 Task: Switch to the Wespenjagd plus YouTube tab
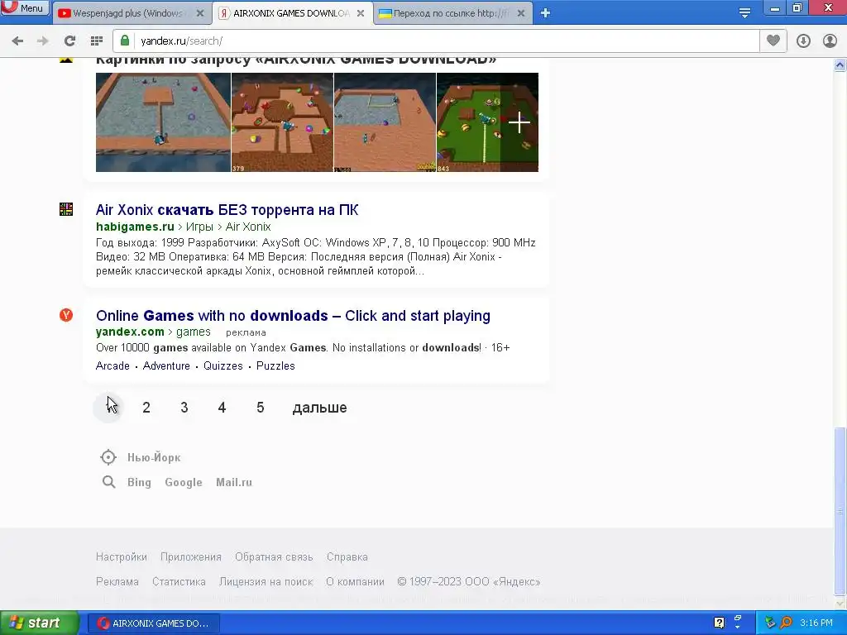(127, 13)
